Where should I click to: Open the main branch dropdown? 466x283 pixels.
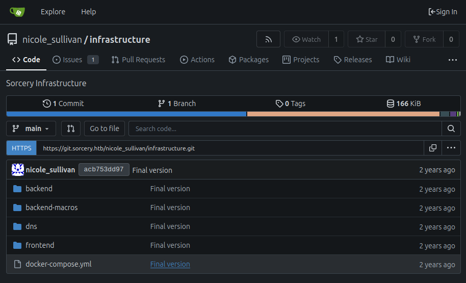[31, 128]
